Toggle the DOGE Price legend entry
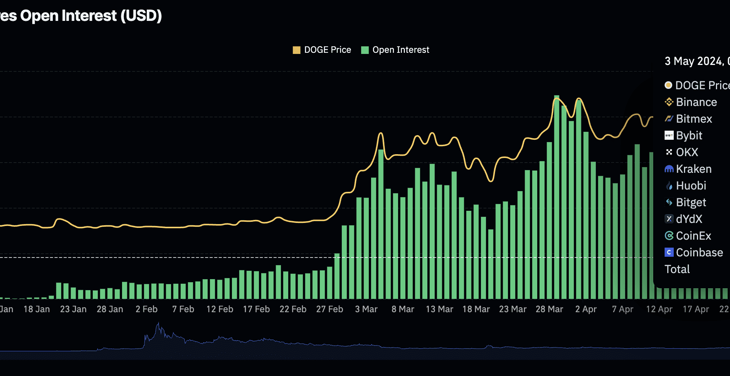Image resolution: width=730 pixels, height=376 pixels. 322,49
